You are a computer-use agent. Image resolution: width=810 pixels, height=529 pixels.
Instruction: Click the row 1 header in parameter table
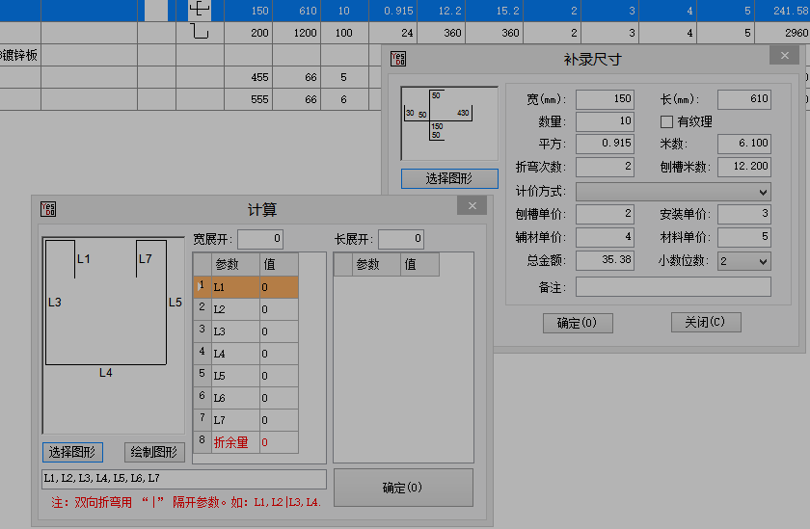pyautogui.click(x=202, y=287)
